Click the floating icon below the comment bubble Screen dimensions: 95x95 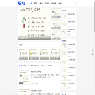click(x=93, y=54)
